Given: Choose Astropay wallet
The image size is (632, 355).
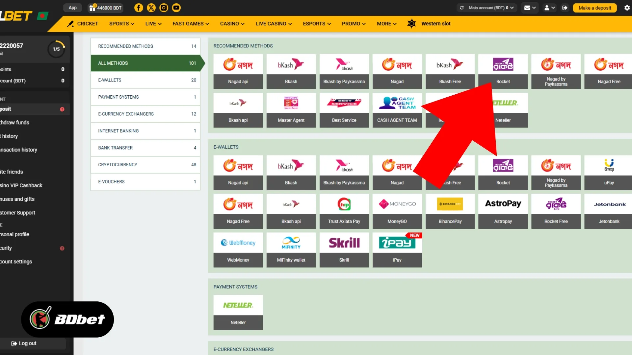Looking at the screenshot, I should click(503, 211).
